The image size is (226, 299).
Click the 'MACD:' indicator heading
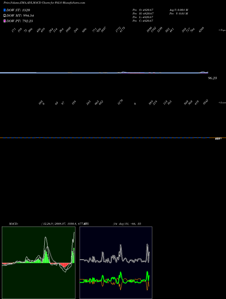point(14,224)
